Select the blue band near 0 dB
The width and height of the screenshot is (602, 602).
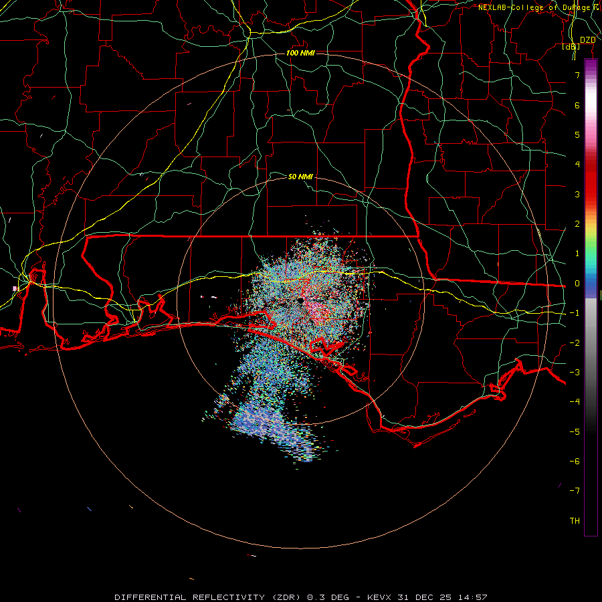click(x=591, y=286)
